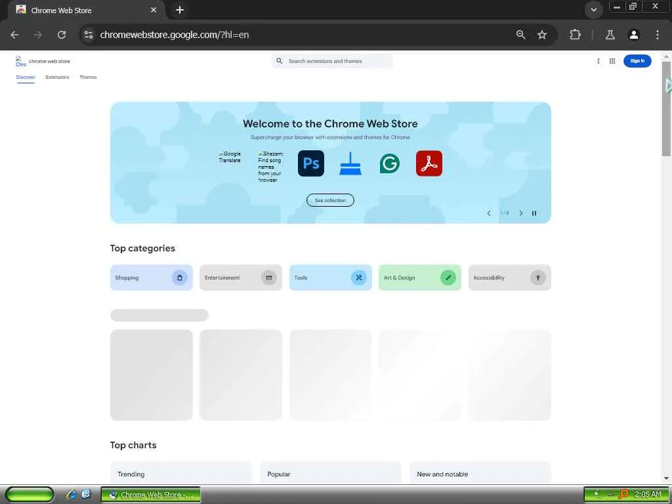Click the scrollbar down arrow
Viewport: 672px width, 504px height.
(x=667, y=478)
